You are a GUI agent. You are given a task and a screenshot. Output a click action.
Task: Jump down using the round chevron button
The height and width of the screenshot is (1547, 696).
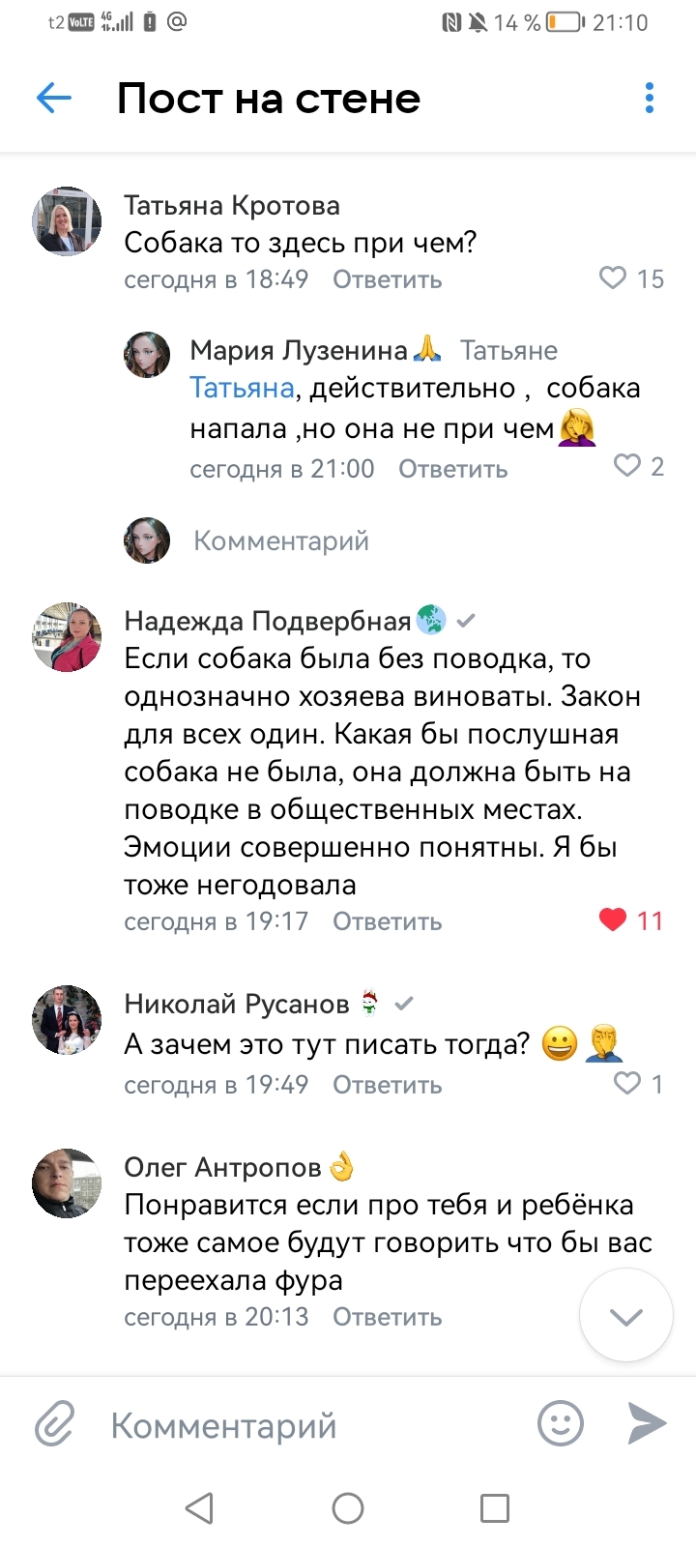pyautogui.click(x=626, y=1316)
